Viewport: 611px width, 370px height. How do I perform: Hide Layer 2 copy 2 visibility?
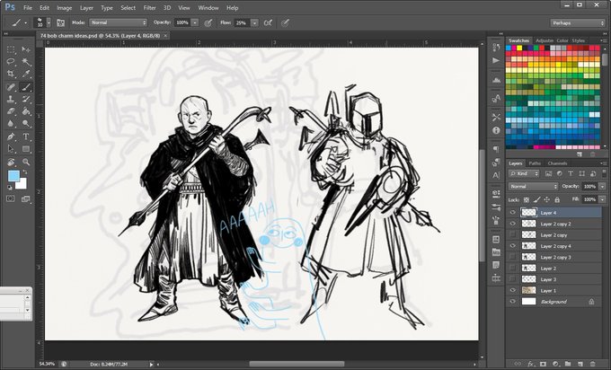coord(513,224)
